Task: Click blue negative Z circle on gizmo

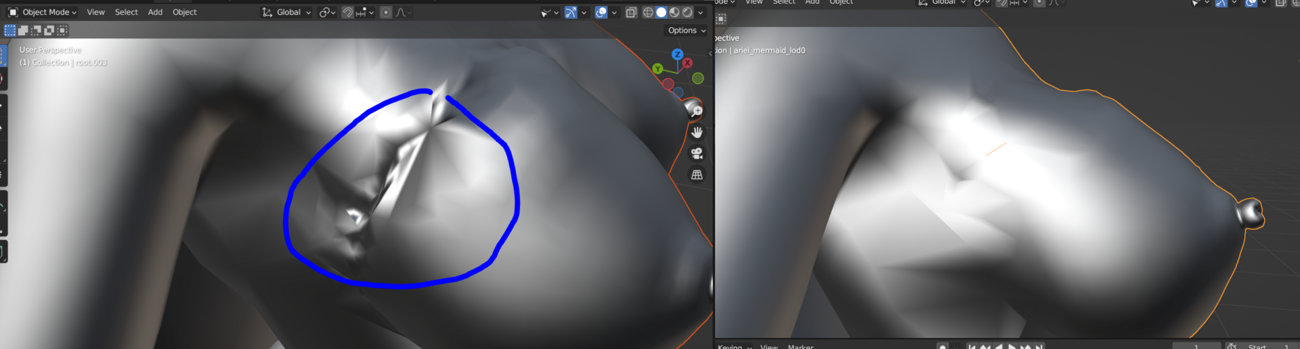Action: click(x=678, y=92)
